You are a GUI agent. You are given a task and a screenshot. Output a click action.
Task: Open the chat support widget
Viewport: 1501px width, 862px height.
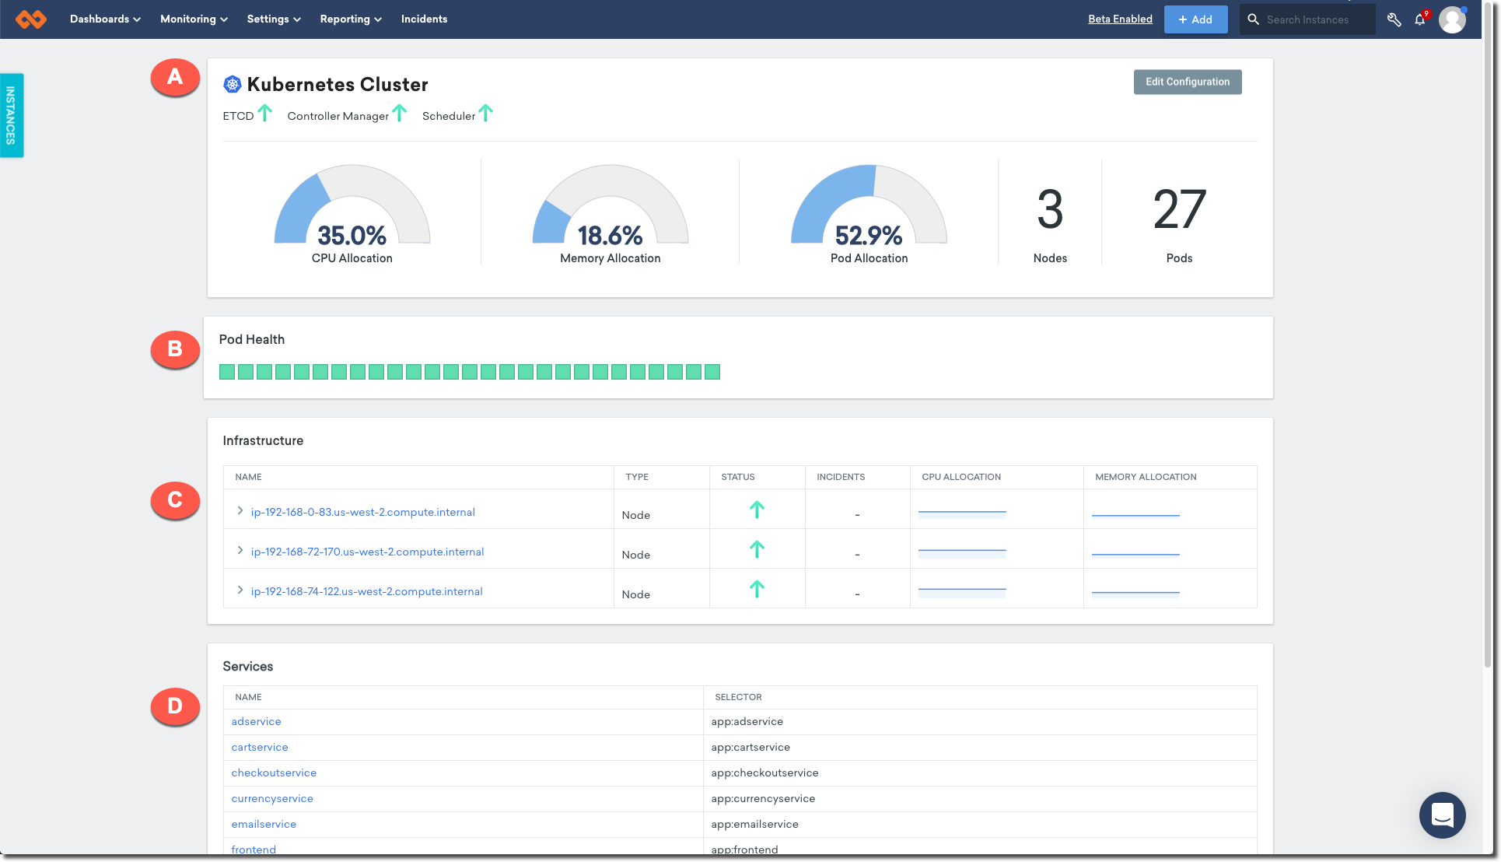[x=1442, y=815]
